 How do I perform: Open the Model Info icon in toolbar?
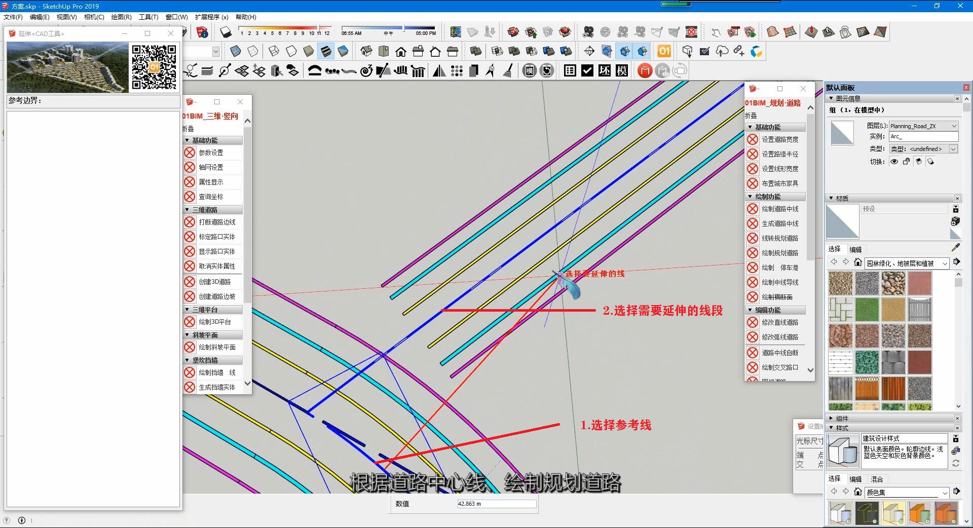(202, 32)
